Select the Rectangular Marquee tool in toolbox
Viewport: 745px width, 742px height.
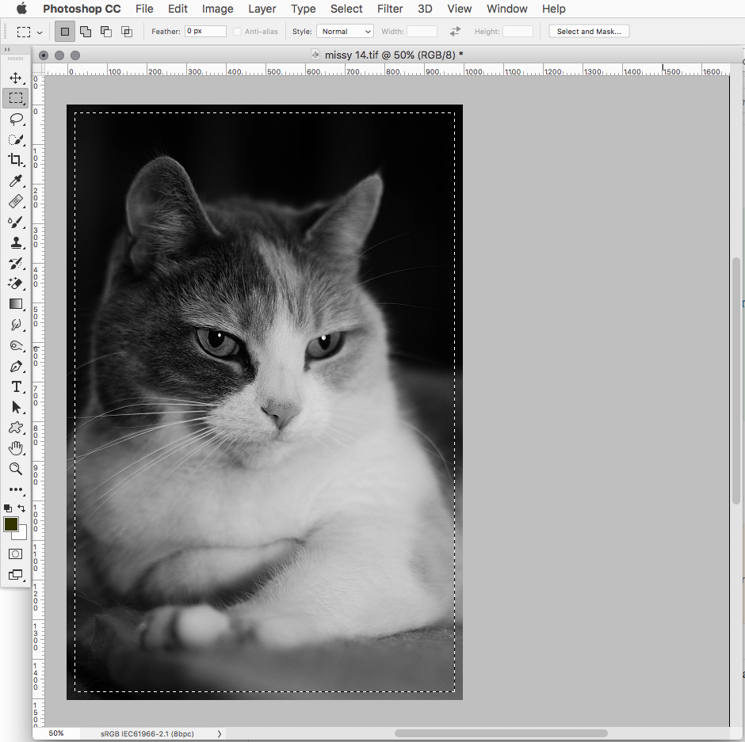coord(16,98)
